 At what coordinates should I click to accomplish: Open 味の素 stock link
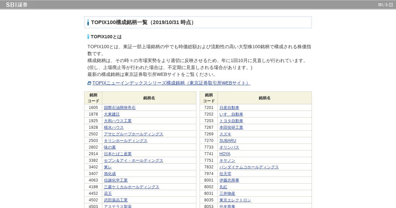110,147
